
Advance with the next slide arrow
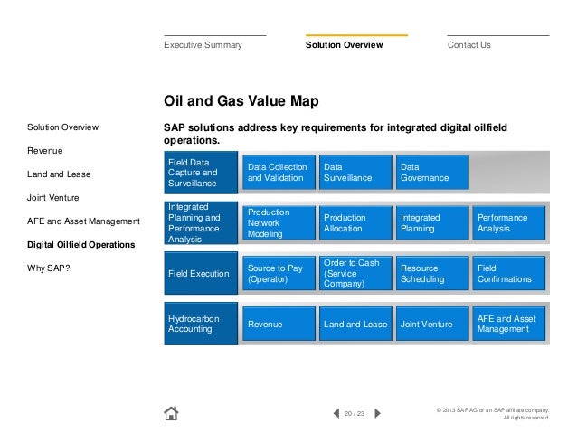[377, 413]
